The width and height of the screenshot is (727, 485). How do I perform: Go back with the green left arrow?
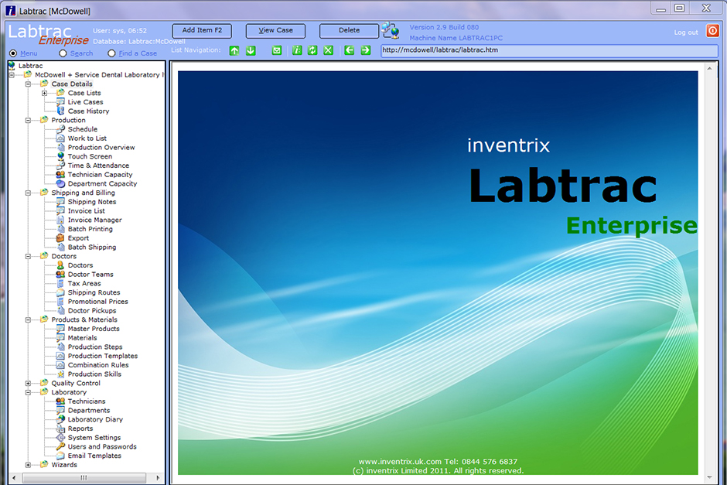[349, 50]
